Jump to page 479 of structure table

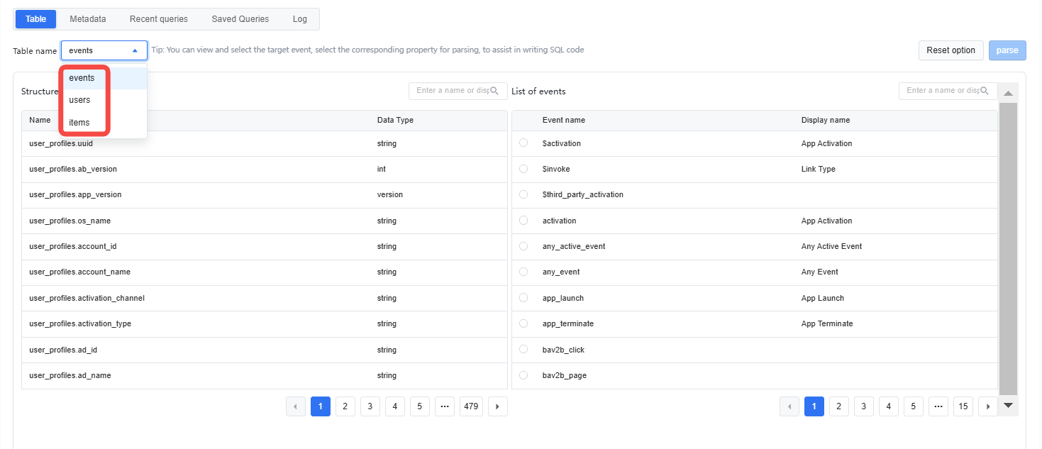coord(471,406)
